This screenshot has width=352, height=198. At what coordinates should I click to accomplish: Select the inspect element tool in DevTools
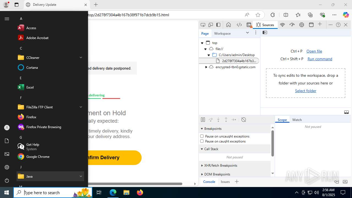click(x=203, y=25)
